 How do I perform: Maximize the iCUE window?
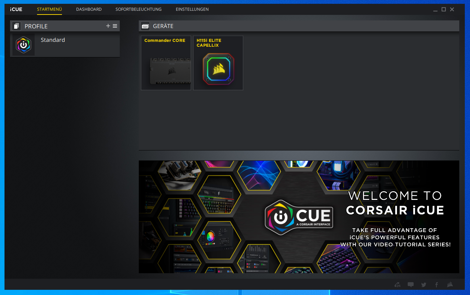tap(444, 9)
